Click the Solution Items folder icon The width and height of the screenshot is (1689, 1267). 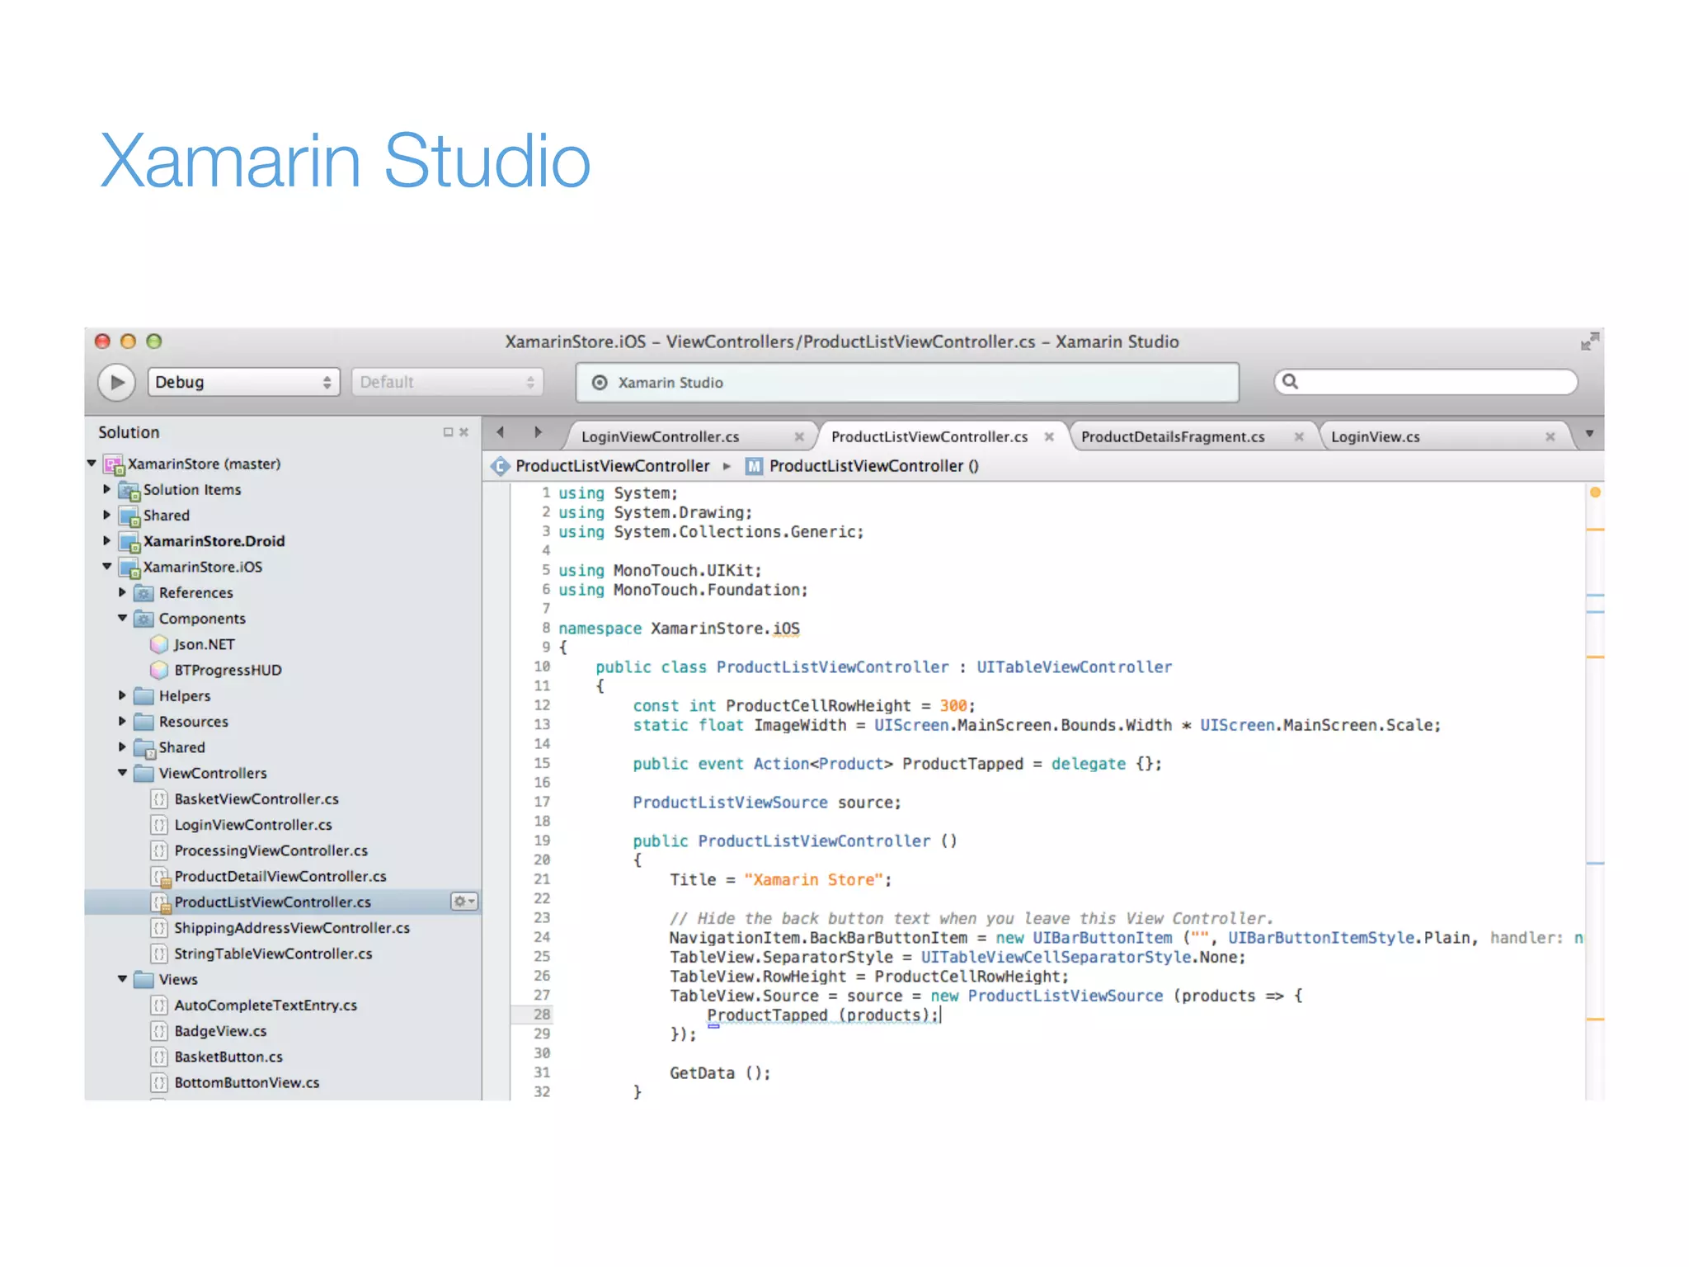pos(129,491)
